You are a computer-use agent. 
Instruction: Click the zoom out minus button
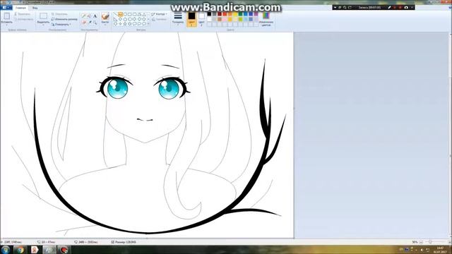click(421, 242)
